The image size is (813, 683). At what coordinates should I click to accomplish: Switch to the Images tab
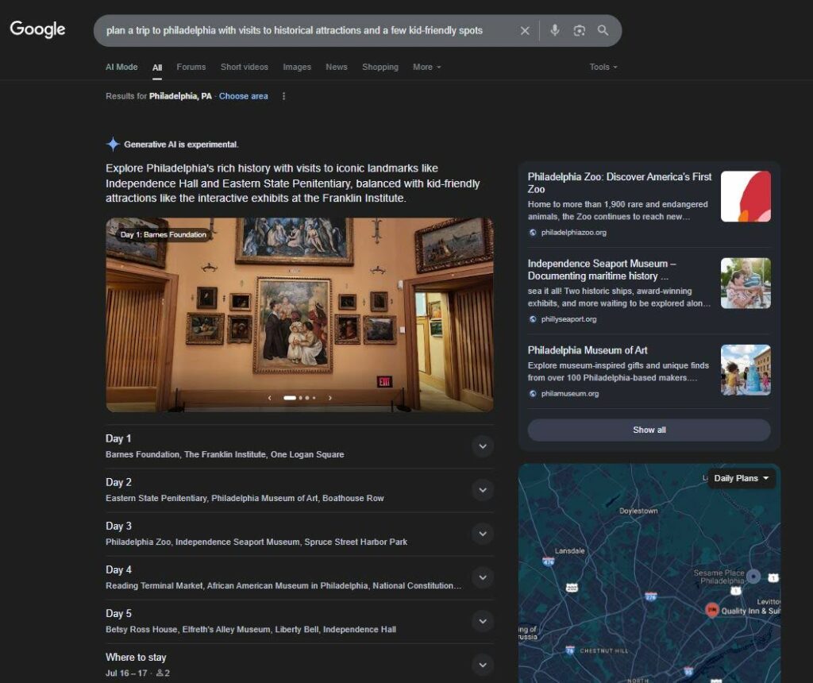click(297, 68)
